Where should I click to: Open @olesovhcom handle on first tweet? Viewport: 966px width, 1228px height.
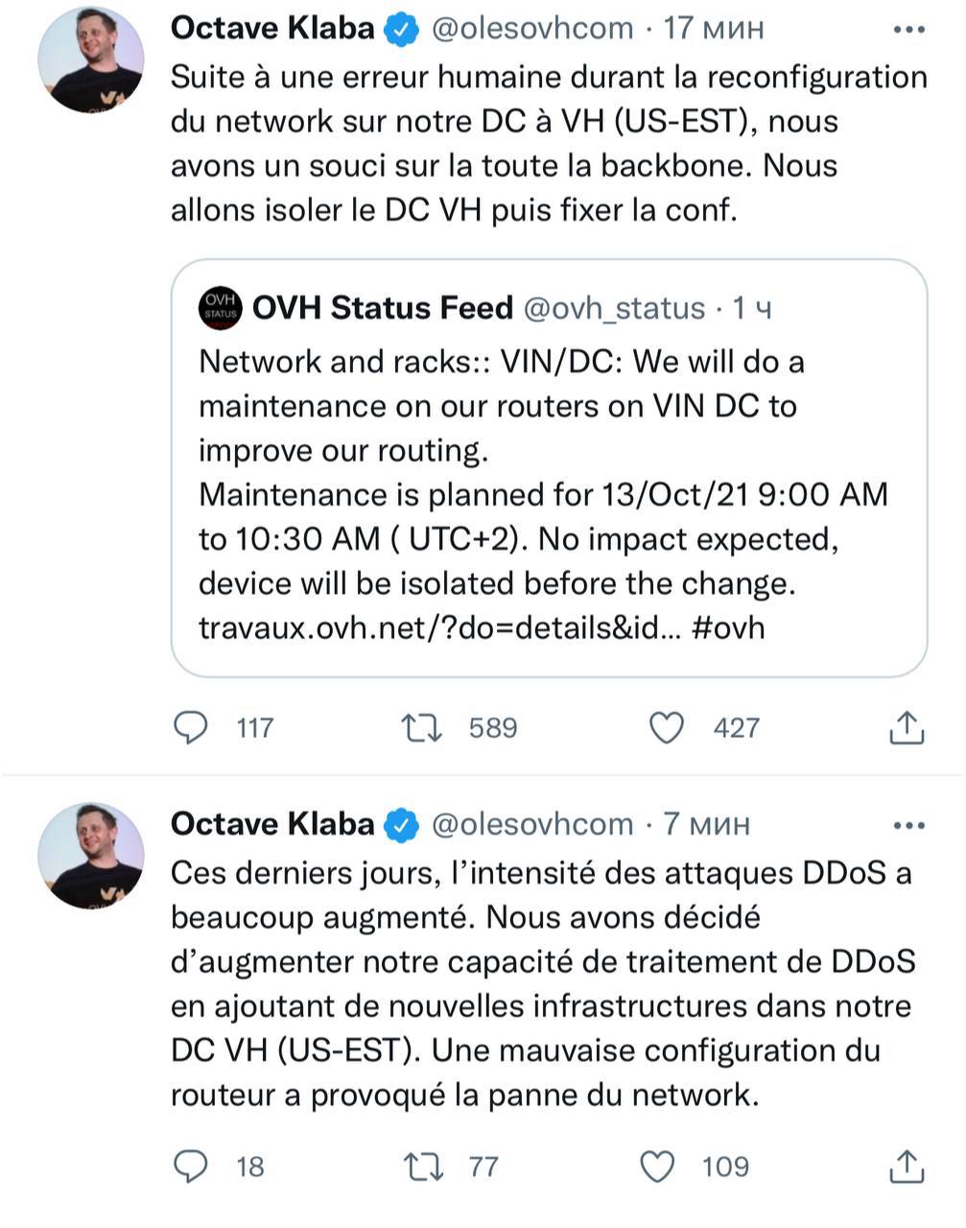pyautogui.click(x=532, y=29)
